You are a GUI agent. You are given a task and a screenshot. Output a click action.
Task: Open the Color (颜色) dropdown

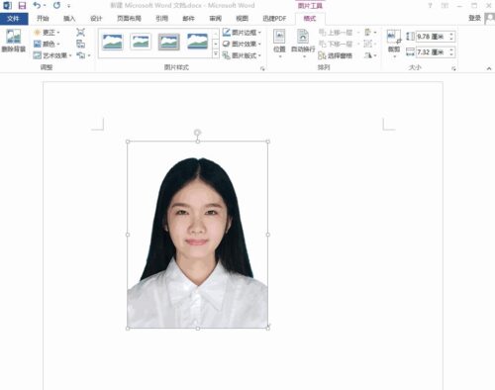pos(47,44)
